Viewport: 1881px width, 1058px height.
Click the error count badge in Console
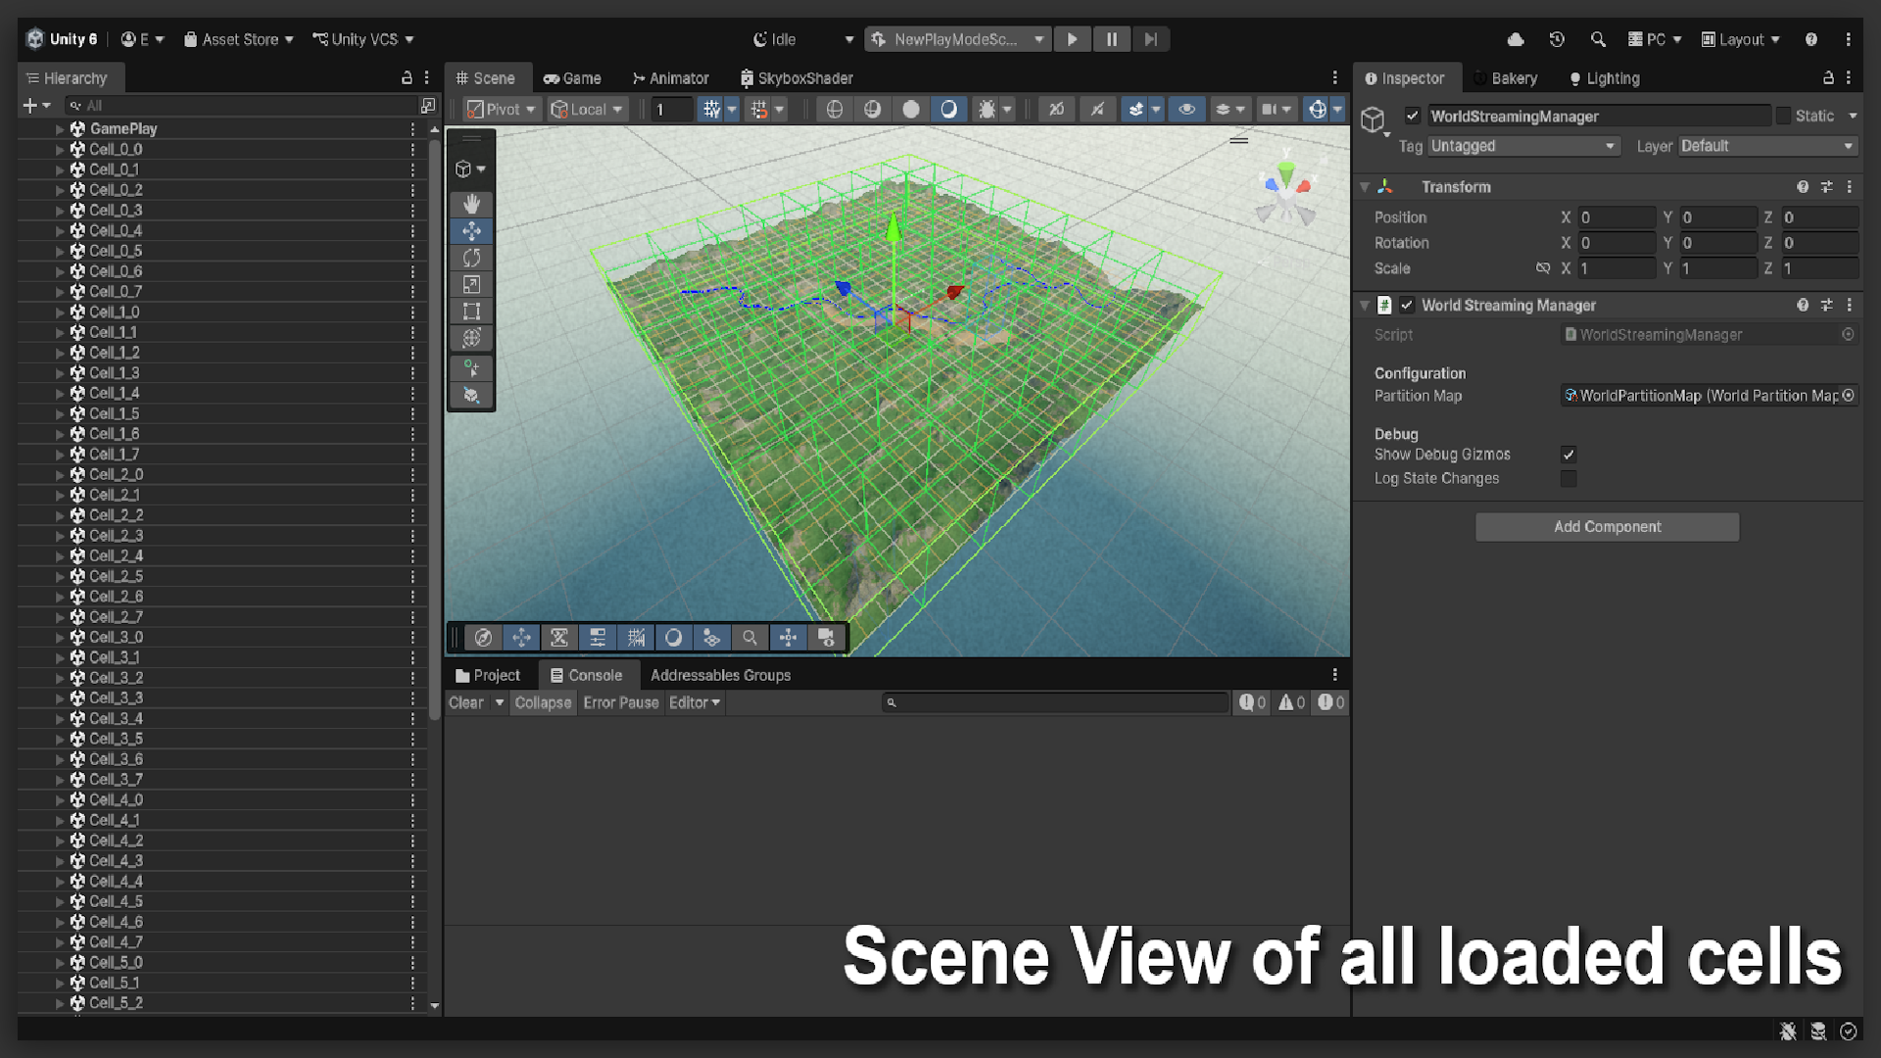tap(1330, 702)
